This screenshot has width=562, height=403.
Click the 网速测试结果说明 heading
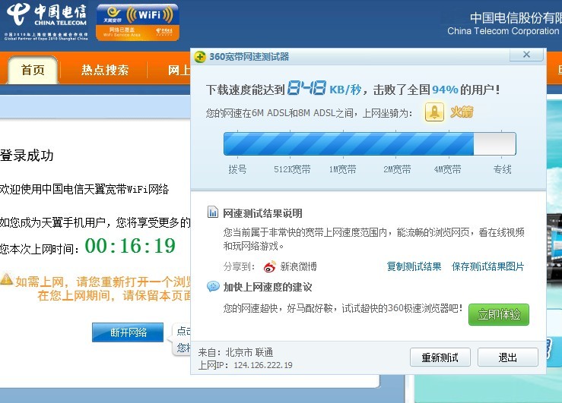coord(262,213)
